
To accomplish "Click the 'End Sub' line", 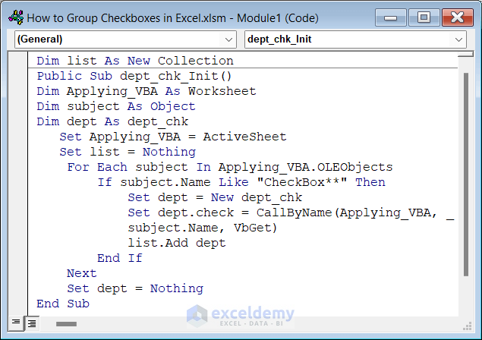I will [x=63, y=304].
